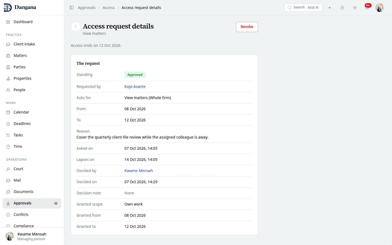392x245 pixels.
Task: Focus the Search field
Action: 303,8
